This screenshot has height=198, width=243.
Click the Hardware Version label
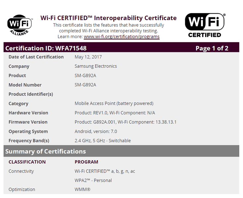coord(28,113)
